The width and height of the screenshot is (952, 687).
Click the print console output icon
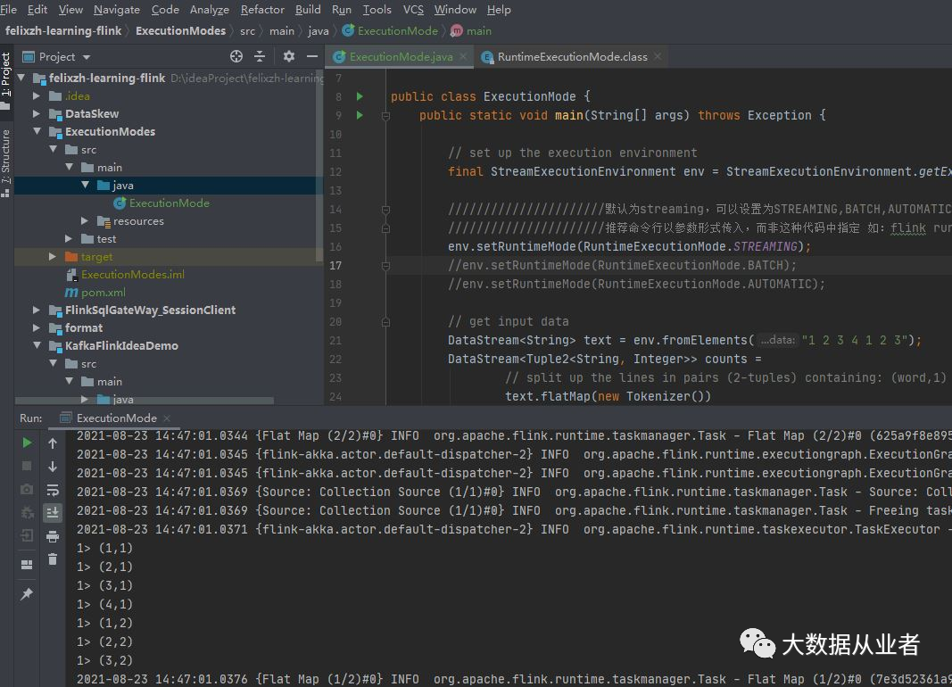(53, 536)
